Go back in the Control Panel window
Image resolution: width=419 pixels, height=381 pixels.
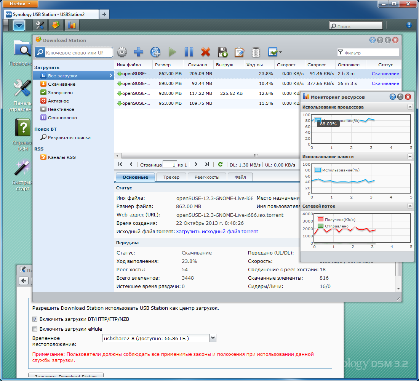pyautogui.click(x=24, y=281)
